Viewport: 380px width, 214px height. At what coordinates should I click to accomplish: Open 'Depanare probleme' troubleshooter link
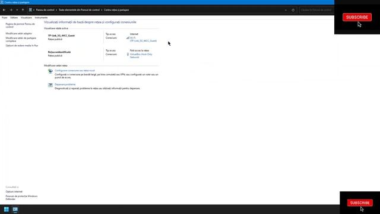point(65,84)
